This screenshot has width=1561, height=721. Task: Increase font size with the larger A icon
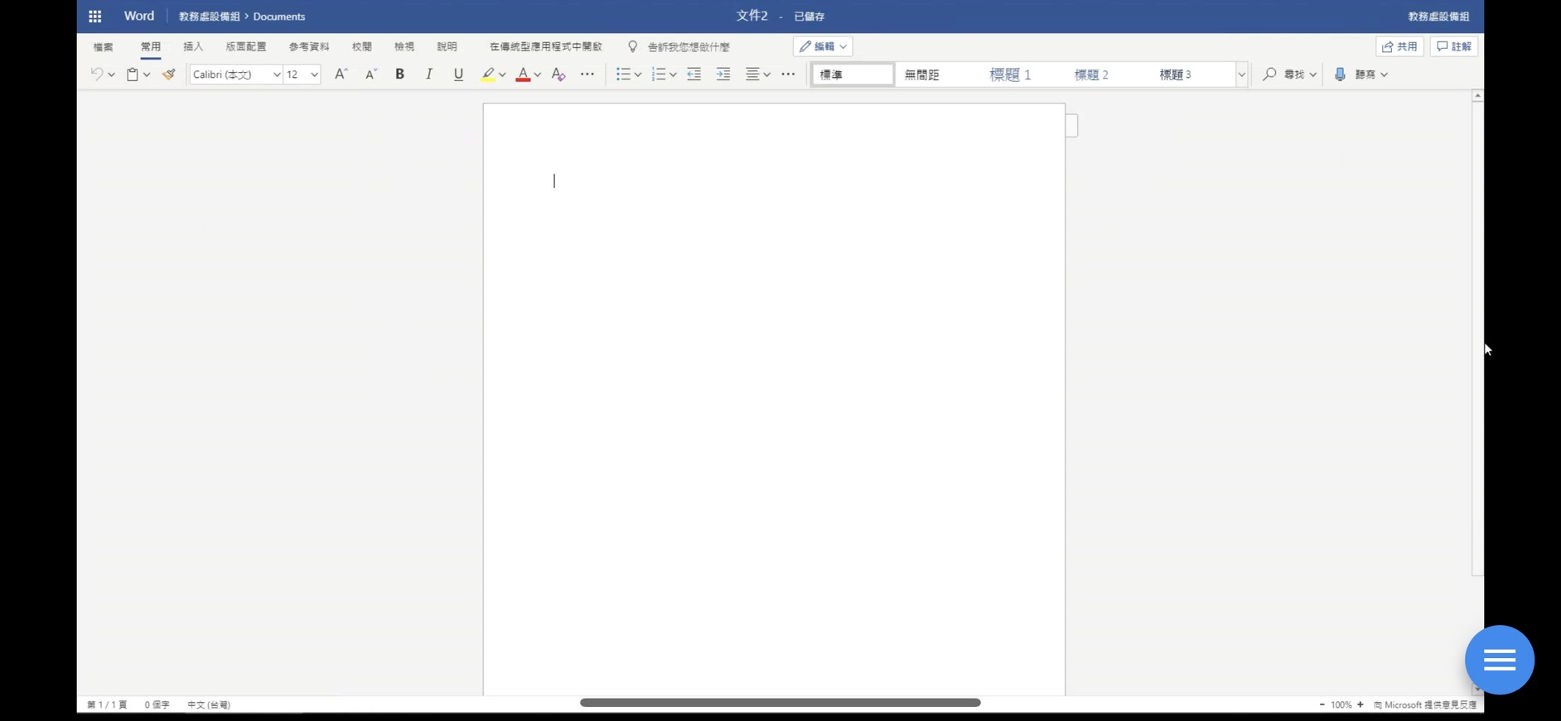341,75
